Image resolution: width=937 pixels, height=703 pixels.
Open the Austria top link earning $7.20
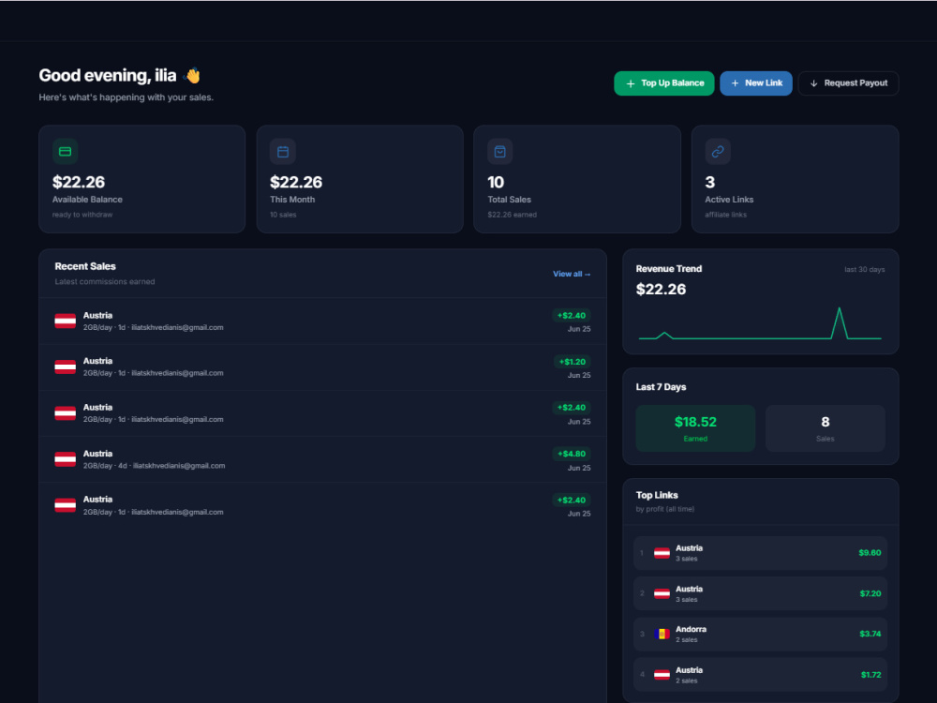[760, 593]
